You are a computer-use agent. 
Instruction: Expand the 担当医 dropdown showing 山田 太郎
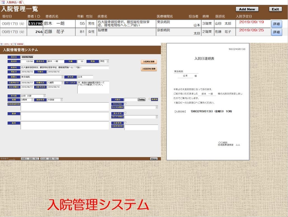tap(45, 96)
